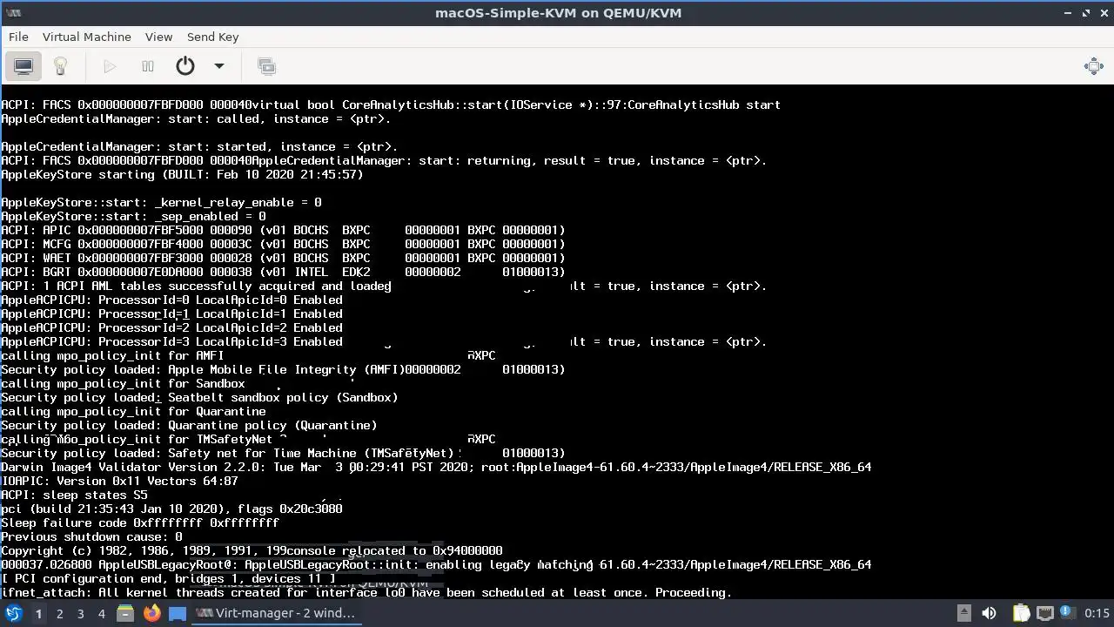The height and width of the screenshot is (627, 1114).
Task: Open the manage snapshots icon
Action: pos(267,66)
